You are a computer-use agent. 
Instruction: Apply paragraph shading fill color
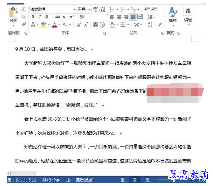112,25
